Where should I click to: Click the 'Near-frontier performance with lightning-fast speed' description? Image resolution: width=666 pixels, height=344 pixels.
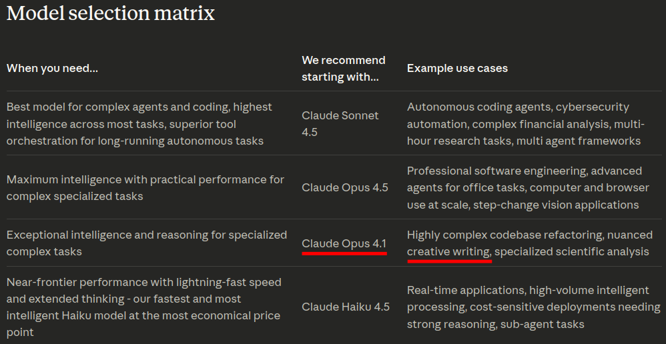pos(143,307)
